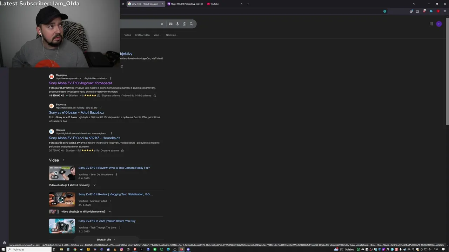This screenshot has width=449, height=252.
Task: Open more options for the Megapixel result
Action: 110,78
